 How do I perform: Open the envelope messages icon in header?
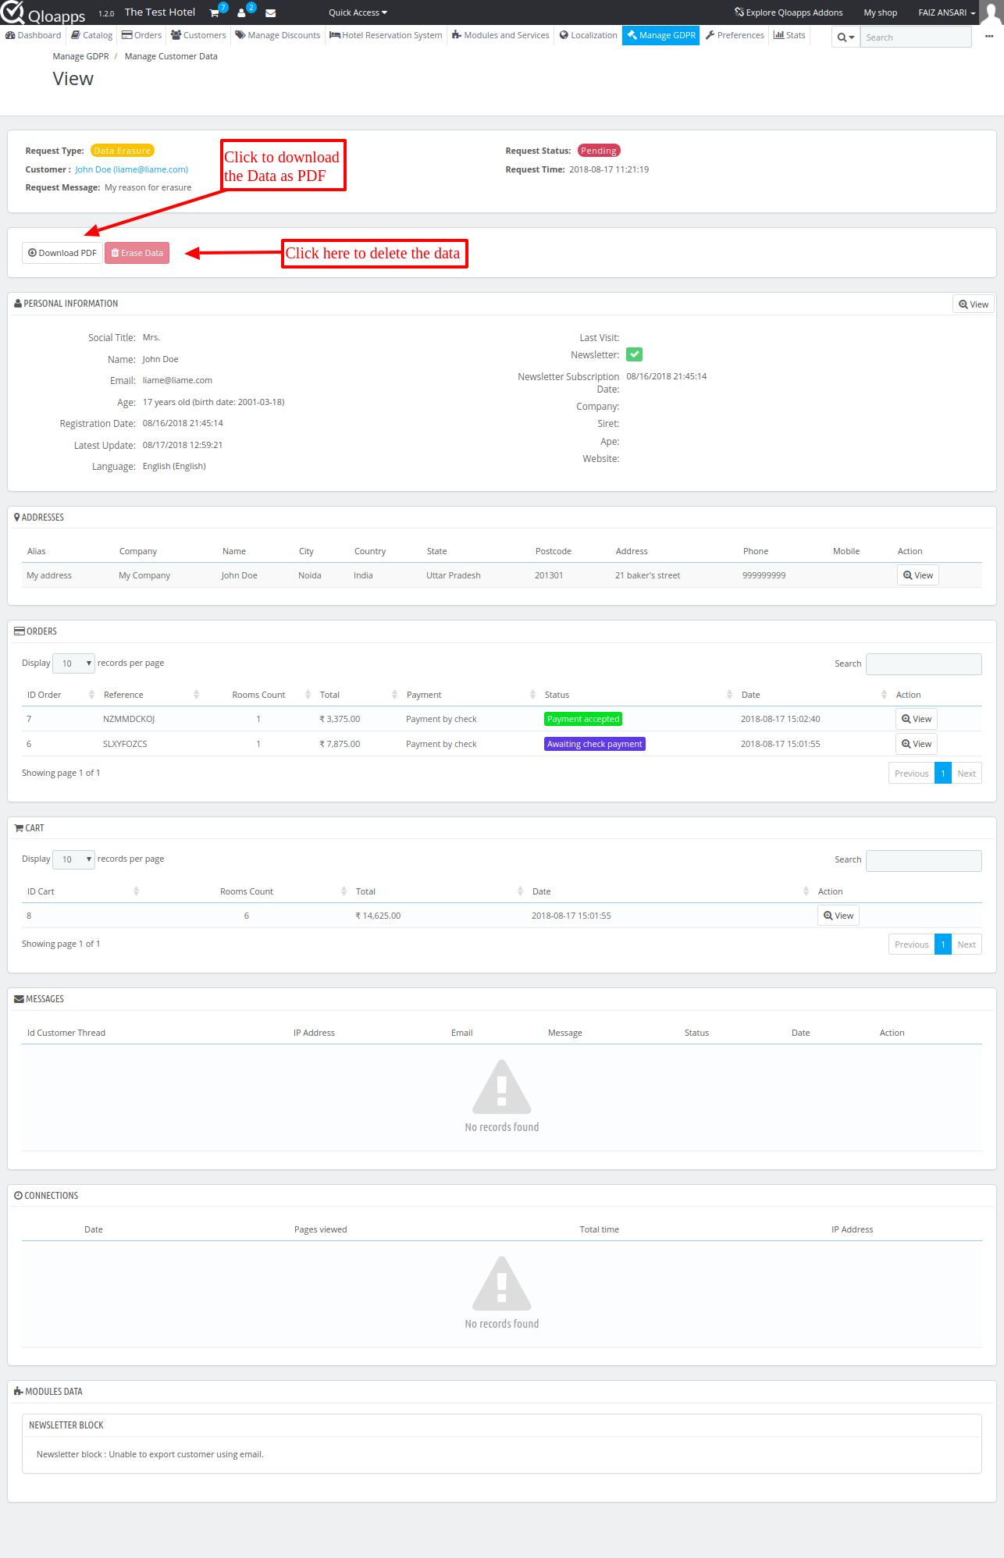tap(270, 13)
